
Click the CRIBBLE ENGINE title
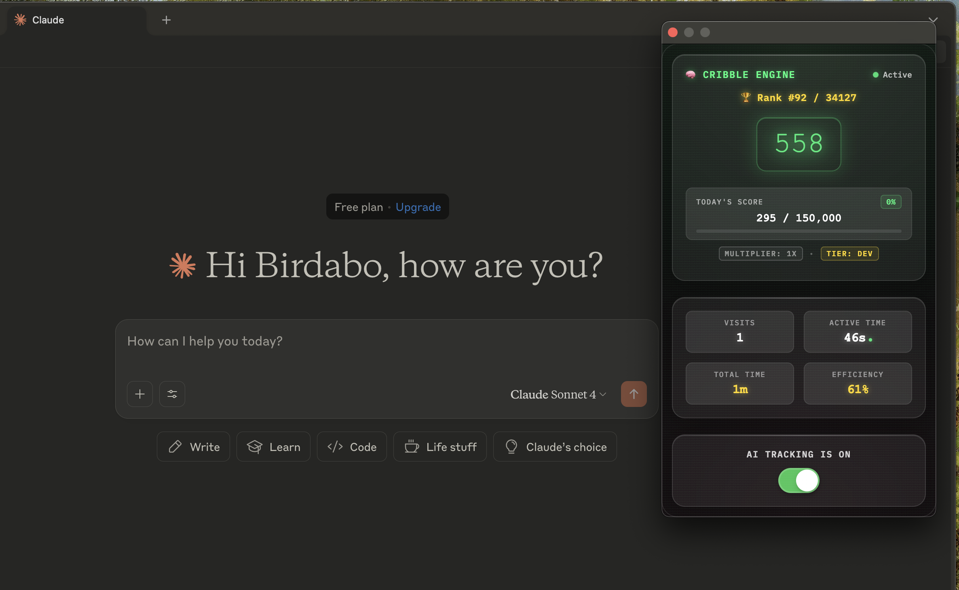tap(749, 75)
